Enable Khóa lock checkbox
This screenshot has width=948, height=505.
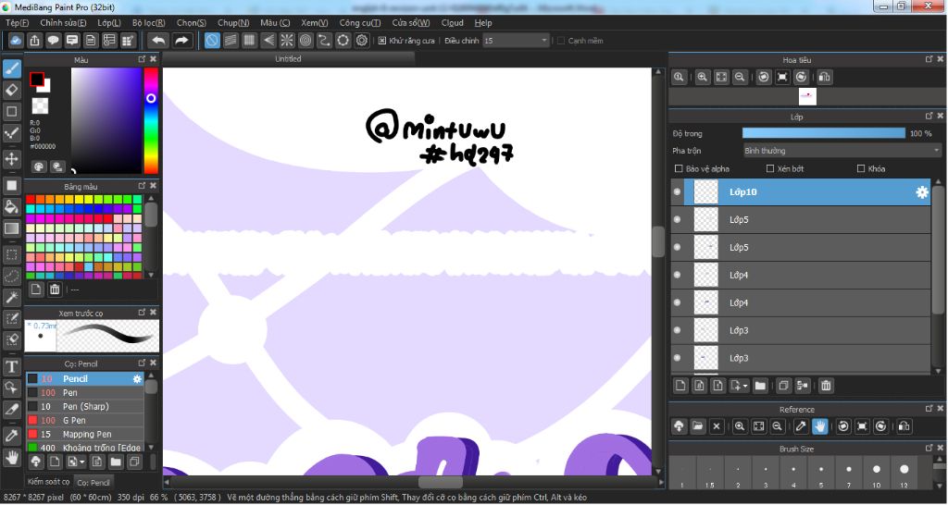[861, 168]
